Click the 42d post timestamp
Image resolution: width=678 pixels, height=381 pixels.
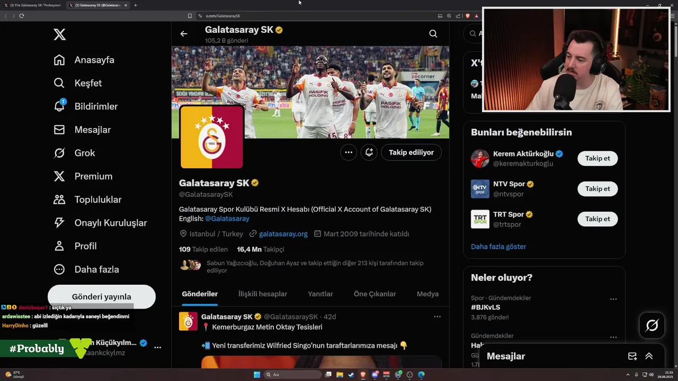pyautogui.click(x=330, y=316)
